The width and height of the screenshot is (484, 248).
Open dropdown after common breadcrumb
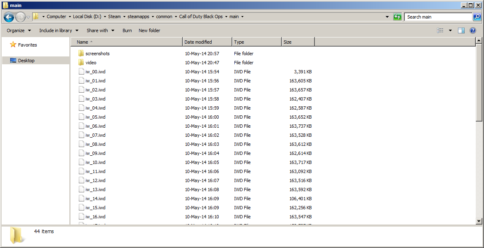[x=176, y=17]
